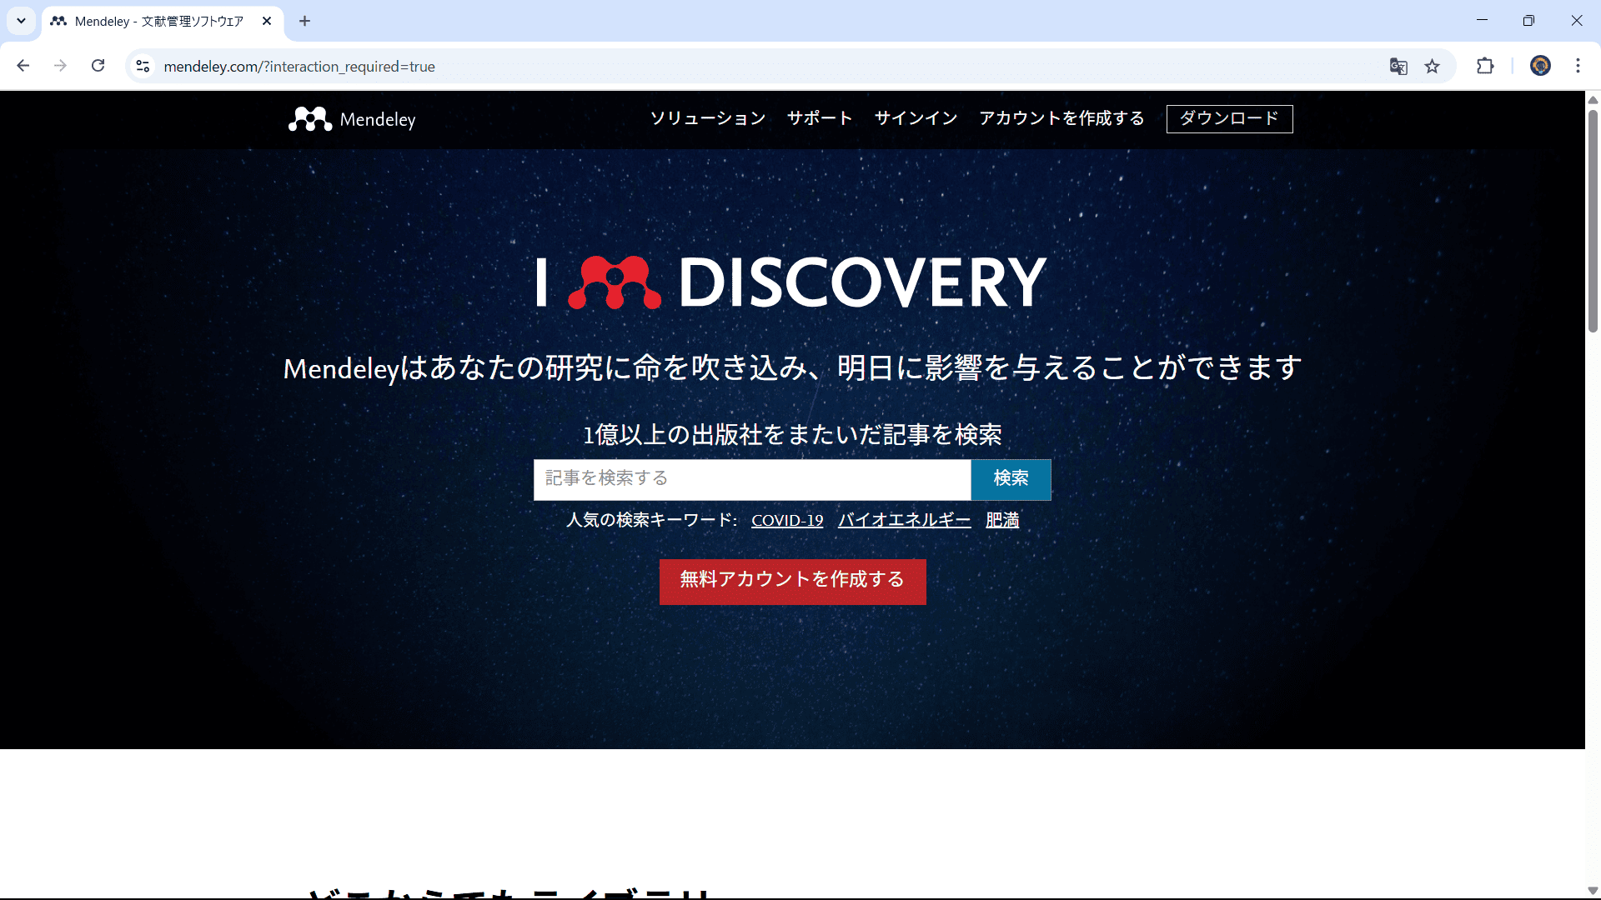Viewport: 1601px width, 900px height.
Task: Open the ソリューション menu
Action: (x=708, y=118)
